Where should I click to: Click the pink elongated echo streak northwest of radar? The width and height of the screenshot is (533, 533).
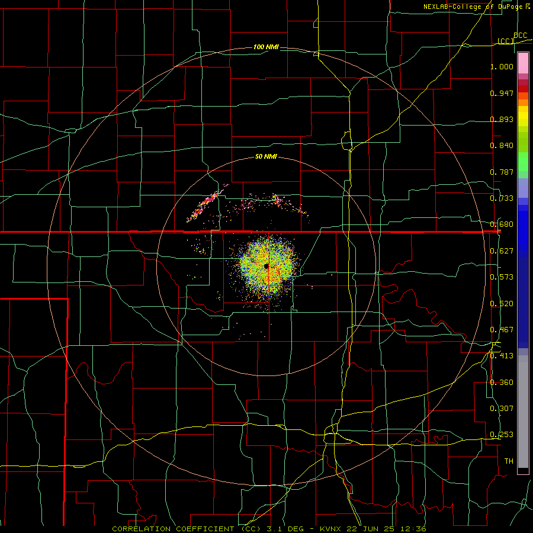(x=205, y=205)
